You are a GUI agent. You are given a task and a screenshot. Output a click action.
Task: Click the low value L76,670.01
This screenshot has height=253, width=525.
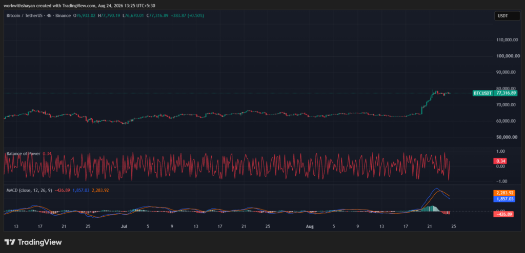pos(133,15)
